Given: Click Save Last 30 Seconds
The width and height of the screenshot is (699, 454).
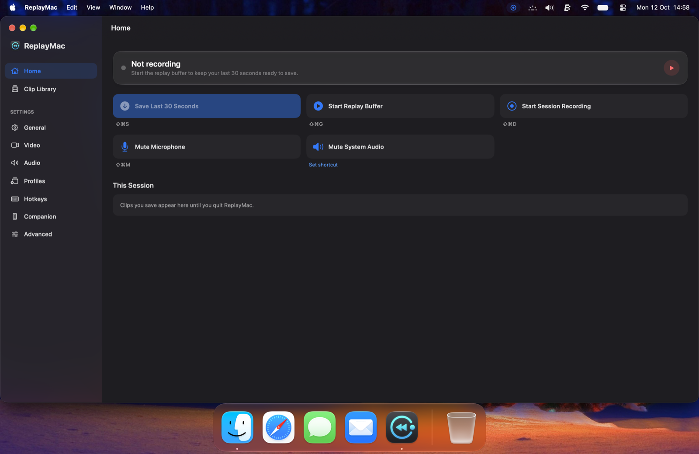Looking at the screenshot, I should pyautogui.click(x=207, y=106).
